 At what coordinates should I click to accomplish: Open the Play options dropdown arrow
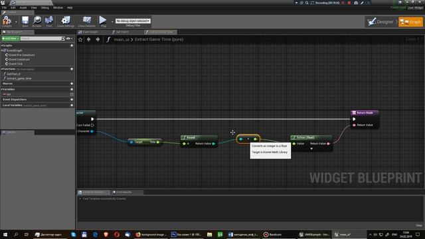click(x=112, y=22)
